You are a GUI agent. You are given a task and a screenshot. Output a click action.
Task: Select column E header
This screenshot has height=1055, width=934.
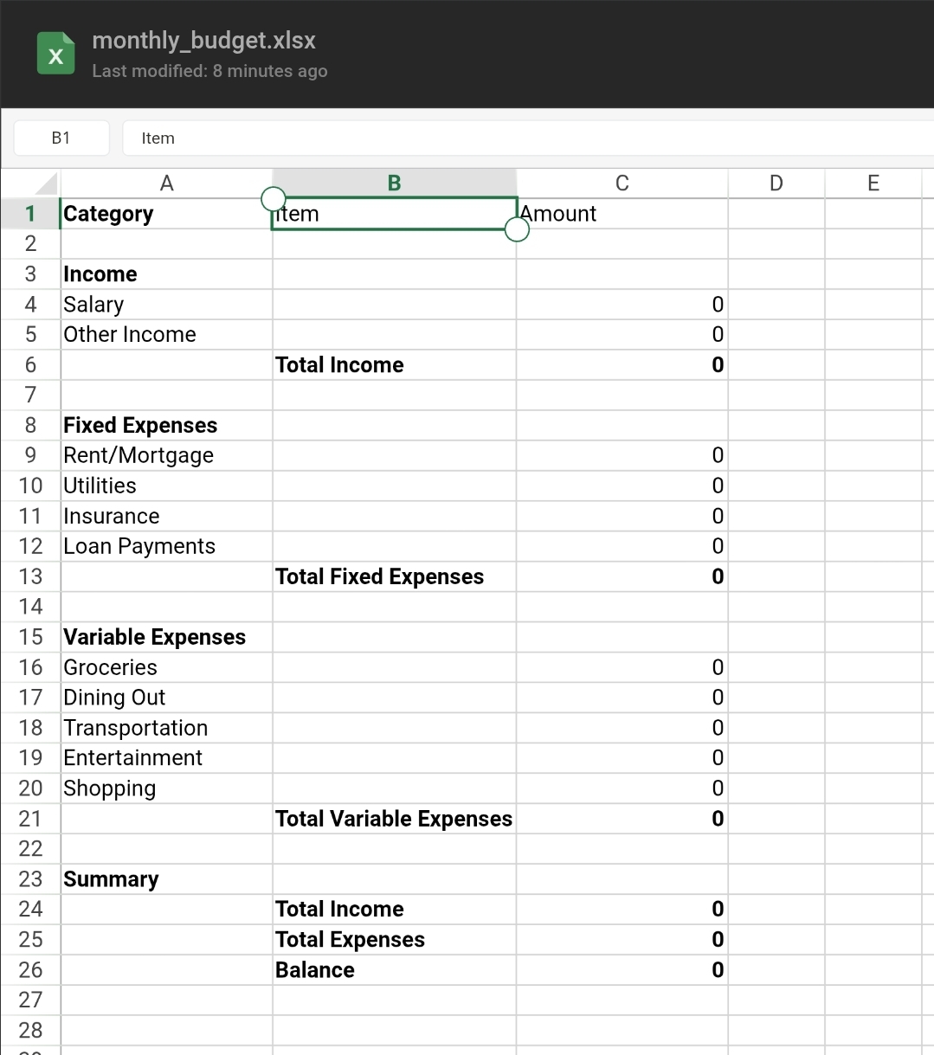point(873,183)
